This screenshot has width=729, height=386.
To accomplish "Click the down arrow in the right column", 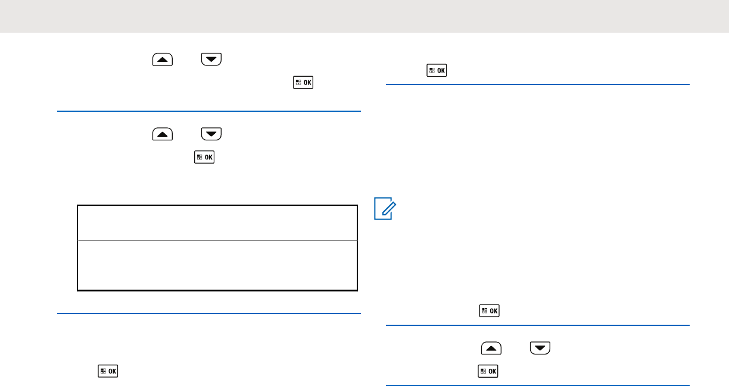I will click(x=540, y=347).
